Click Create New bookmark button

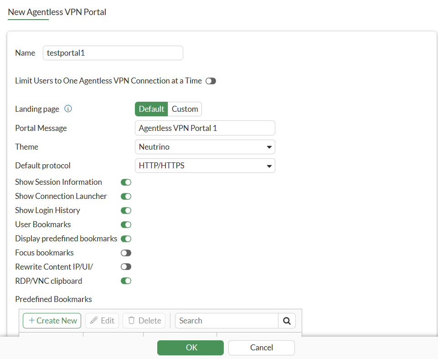tap(52, 321)
